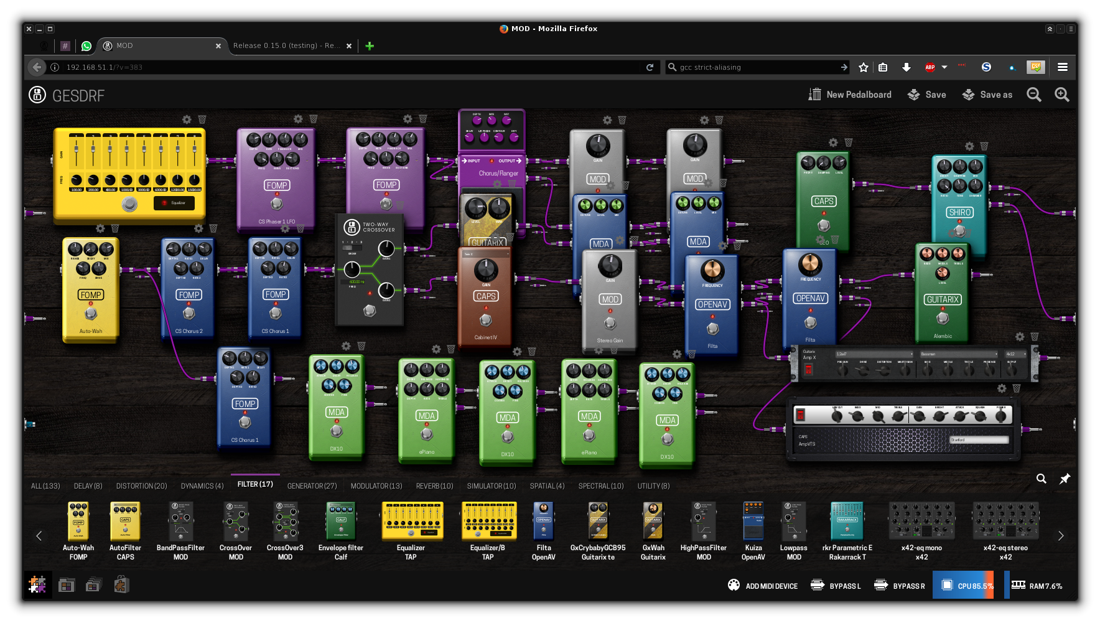Screen dimensions: 1100x623
Task: Toggle the CAPS AmpVTS power switch
Action: click(801, 415)
